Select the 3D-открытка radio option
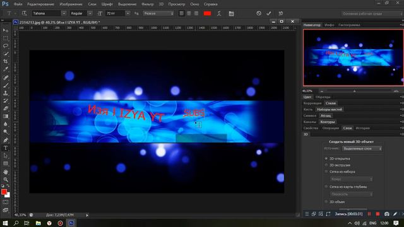This screenshot has width=404, height=227. point(326,158)
